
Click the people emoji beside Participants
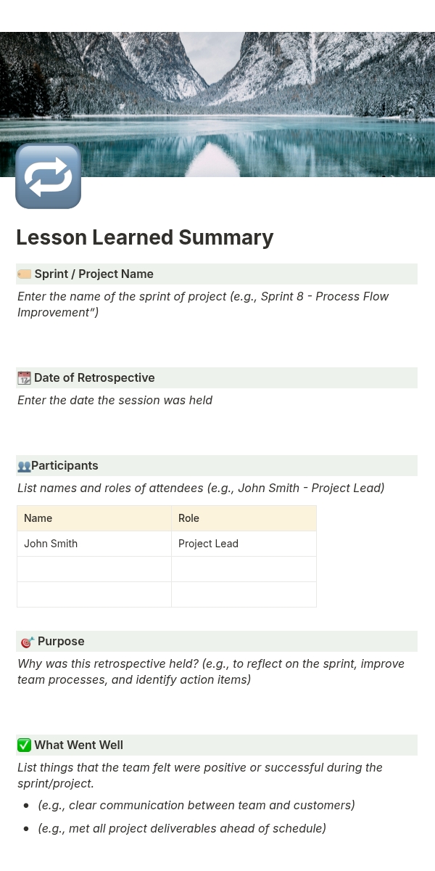coord(23,466)
